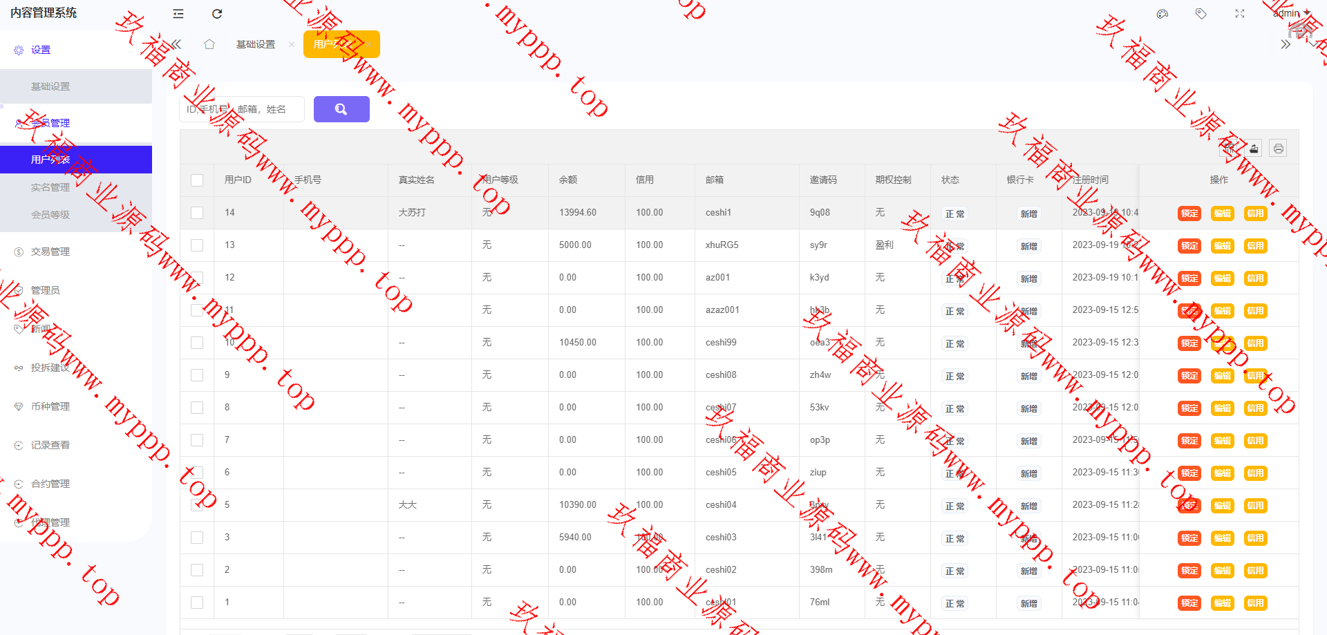Click the sidebar collapse icon in header
This screenshot has height=635, width=1327.
(178, 14)
